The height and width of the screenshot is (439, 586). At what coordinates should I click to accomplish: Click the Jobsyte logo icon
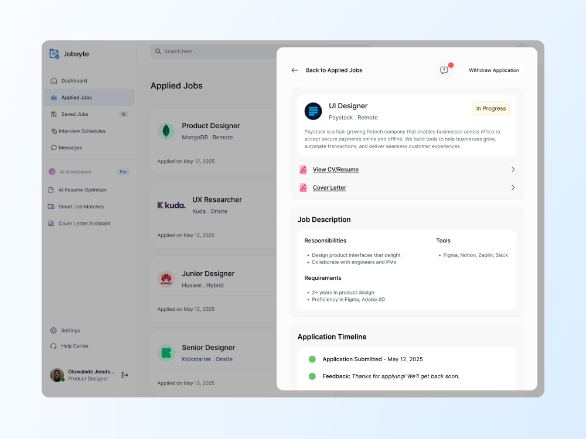pyautogui.click(x=54, y=54)
